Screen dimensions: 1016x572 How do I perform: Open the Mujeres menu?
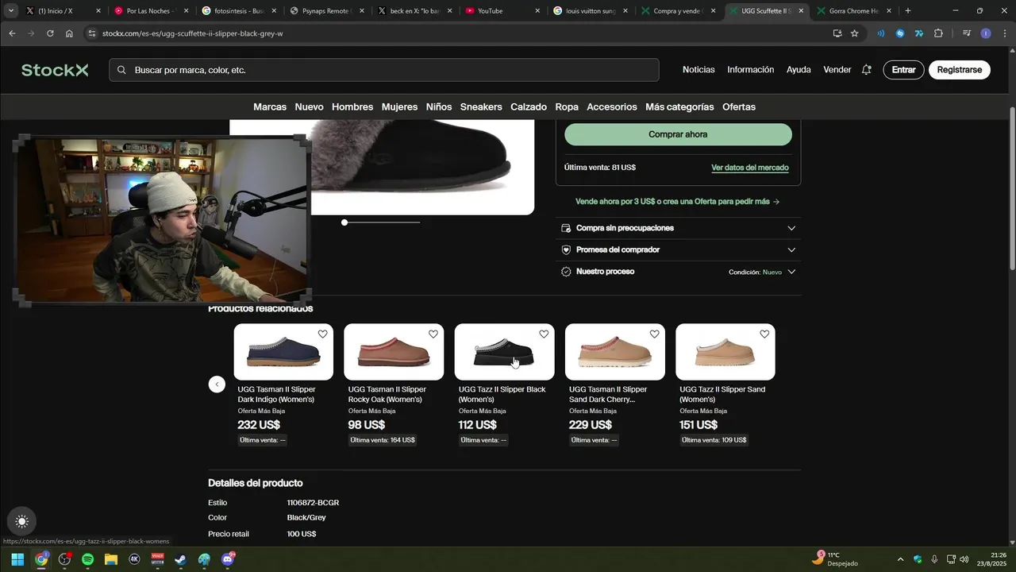pos(399,106)
